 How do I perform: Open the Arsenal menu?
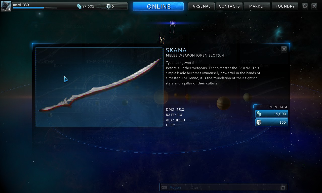pos(202,6)
